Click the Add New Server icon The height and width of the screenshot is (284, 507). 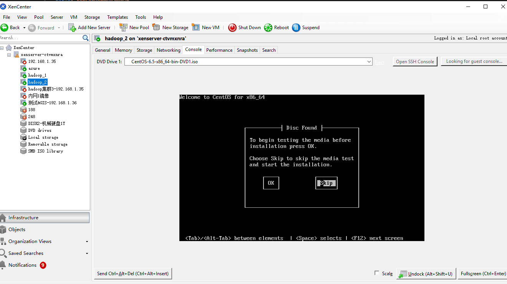click(x=72, y=28)
